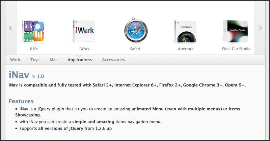
Task: Open the Safari compass icon
Action: [x=136, y=30]
